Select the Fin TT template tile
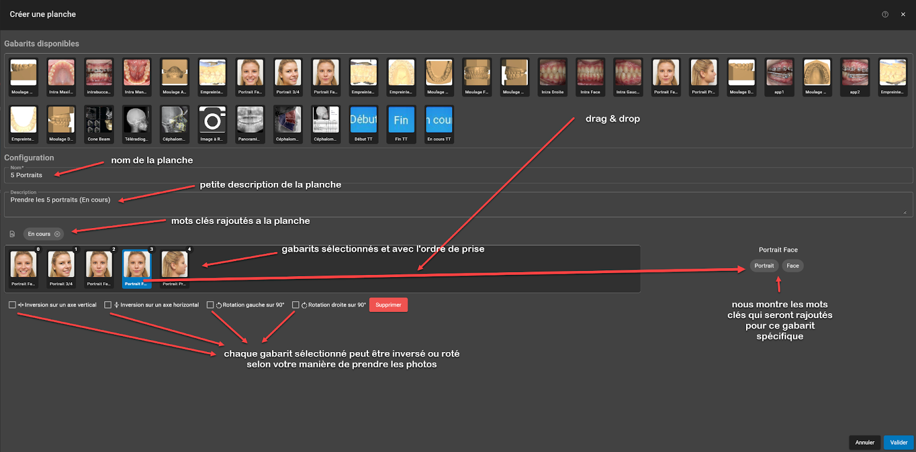Image resolution: width=916 pixels, height=452 pixels. 401,124
